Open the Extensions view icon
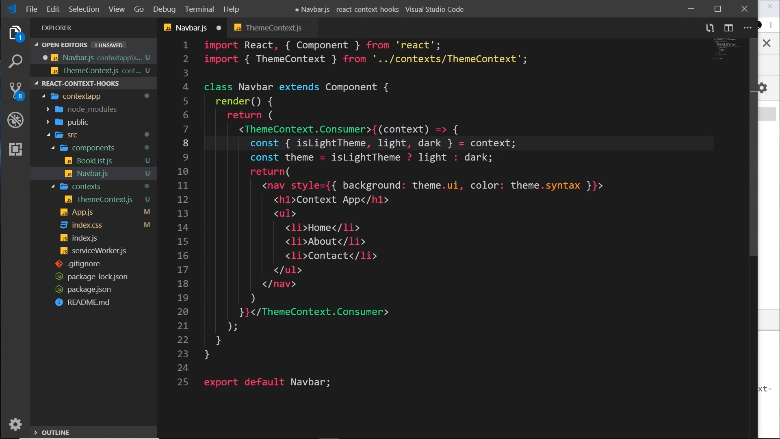 pos(15,149)
